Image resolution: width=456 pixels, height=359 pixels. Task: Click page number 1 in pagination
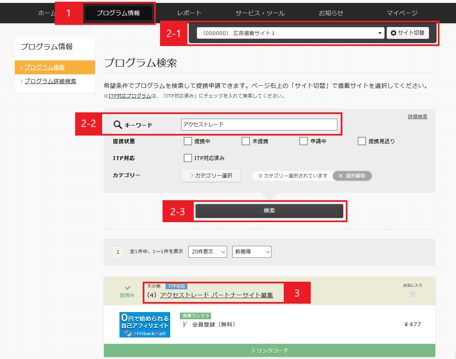pos(118,252)
